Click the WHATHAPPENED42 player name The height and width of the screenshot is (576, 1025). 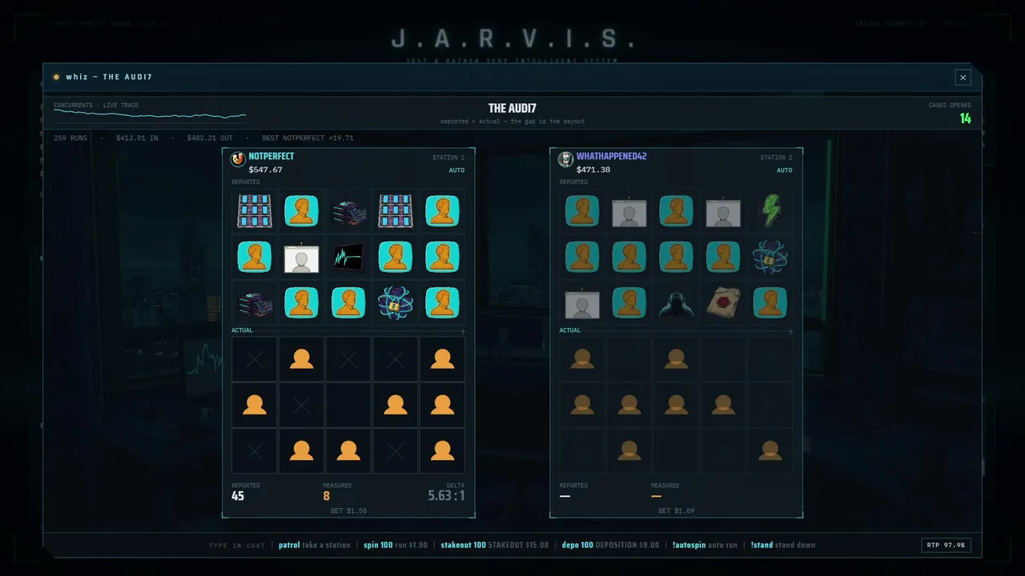[x=612, y=157]
